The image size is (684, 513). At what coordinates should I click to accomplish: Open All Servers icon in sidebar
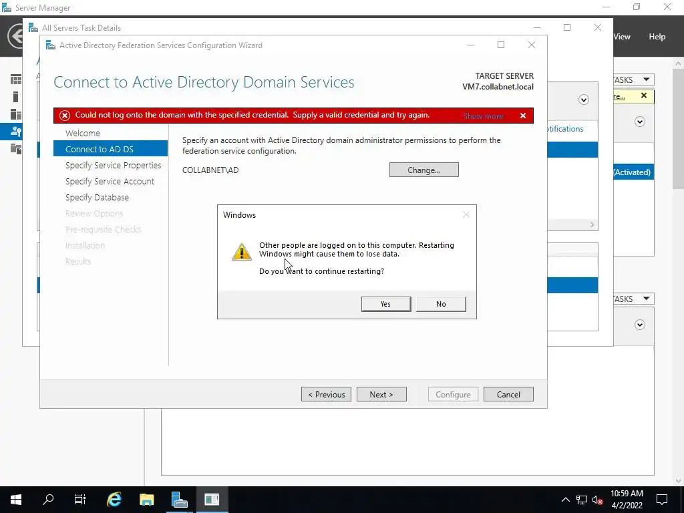point(16,114)
